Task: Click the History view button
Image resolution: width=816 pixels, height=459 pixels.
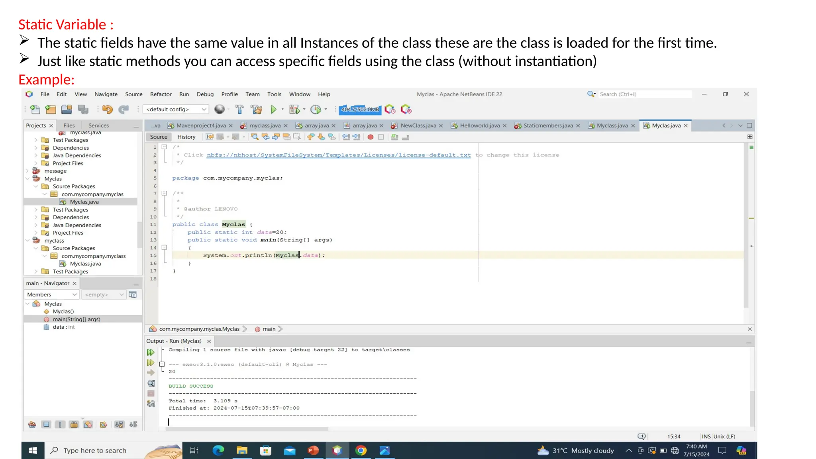Action: pyautogui.click(x=186, y=137)
